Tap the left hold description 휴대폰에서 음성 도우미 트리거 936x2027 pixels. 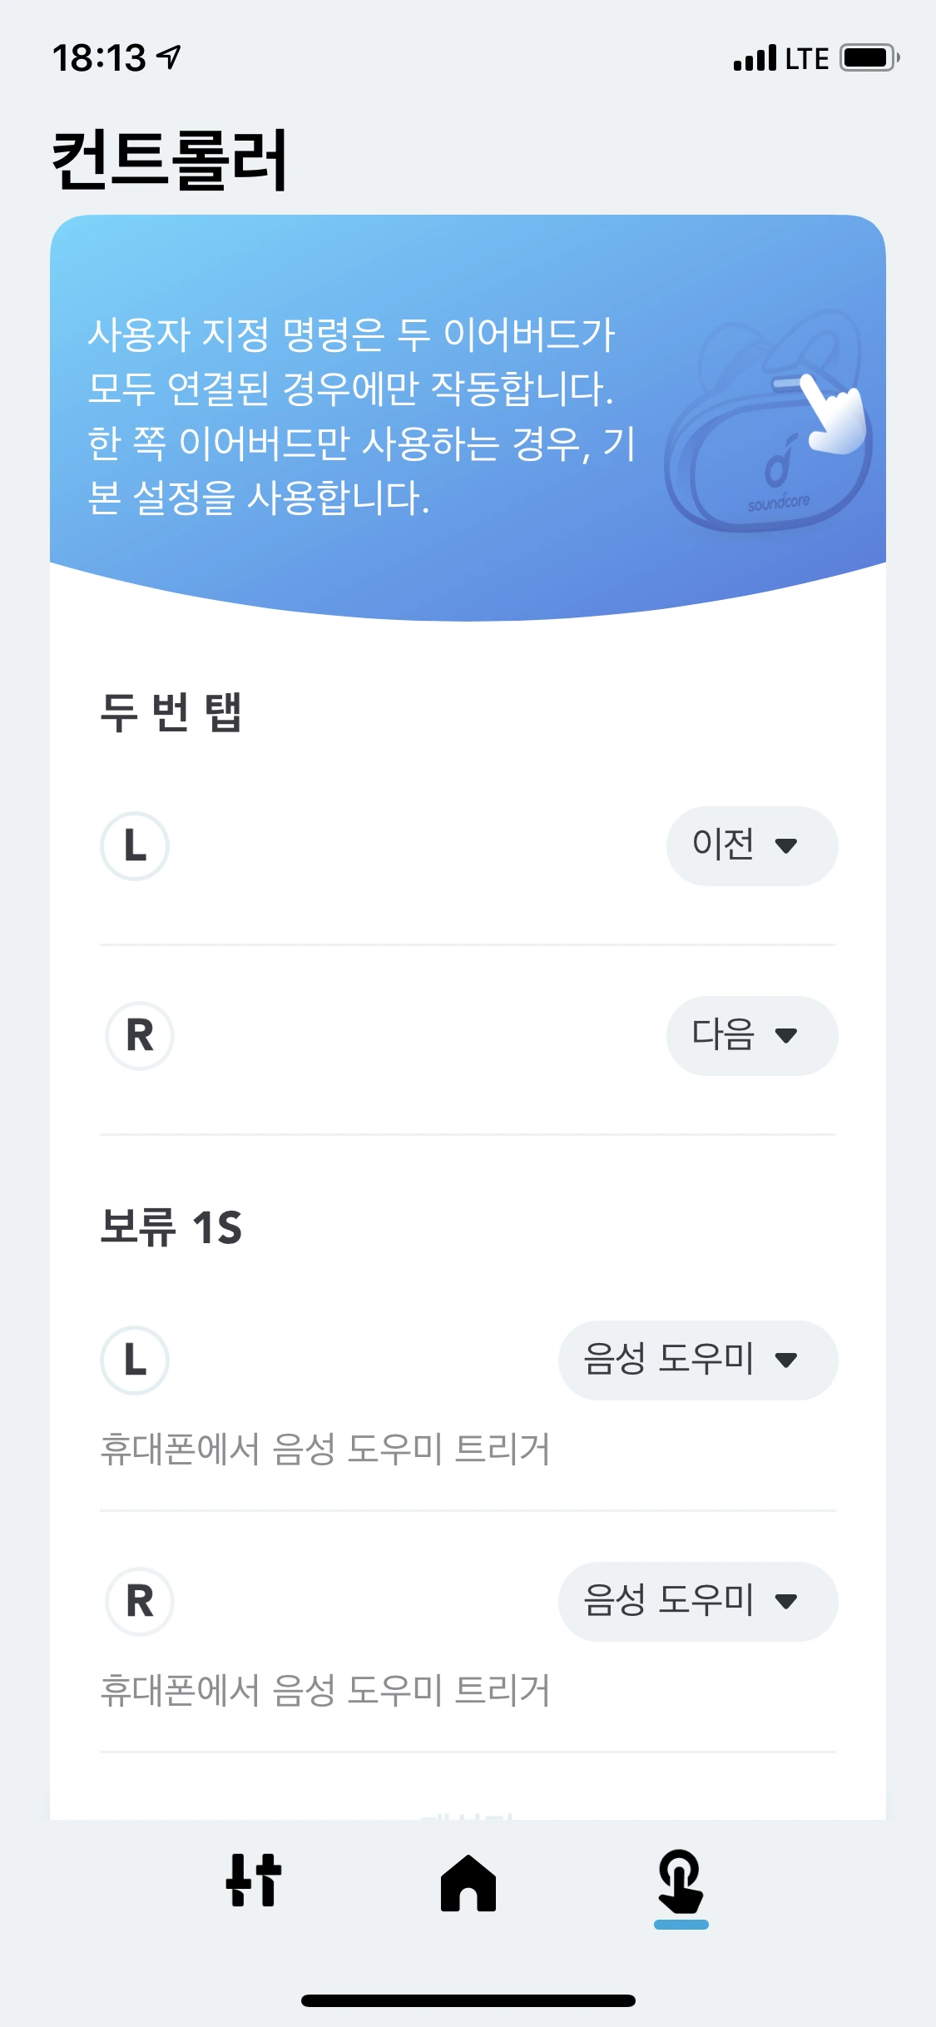(x=324, y=1450)
